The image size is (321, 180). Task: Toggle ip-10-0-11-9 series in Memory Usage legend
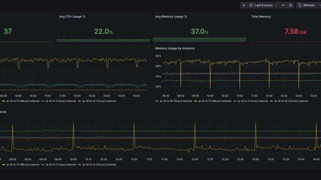coord(253,101)
